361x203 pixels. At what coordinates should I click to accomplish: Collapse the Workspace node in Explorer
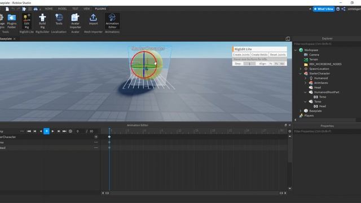pos(296,50)
